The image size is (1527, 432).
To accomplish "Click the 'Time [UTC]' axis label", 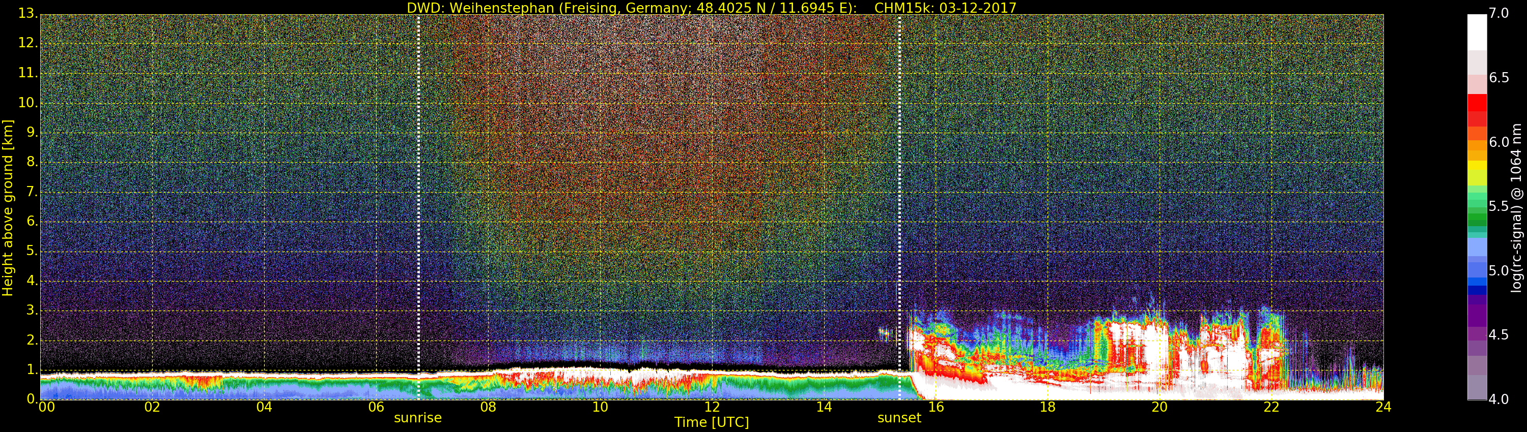I will [x=712, y=422].
